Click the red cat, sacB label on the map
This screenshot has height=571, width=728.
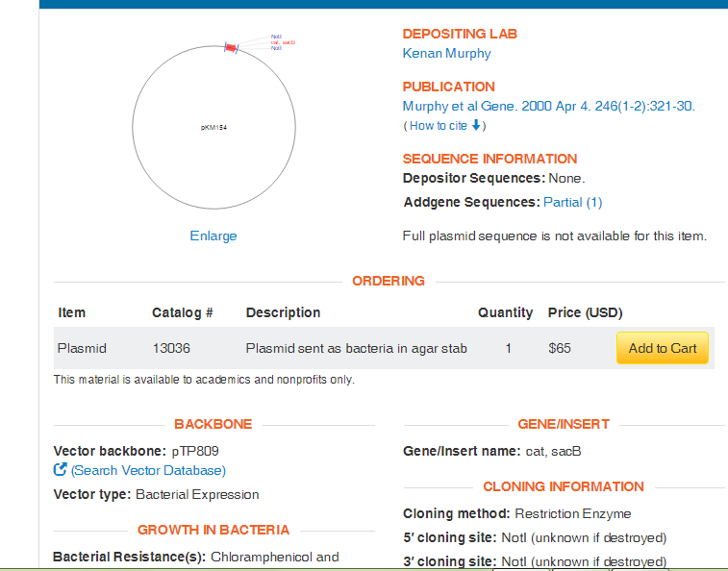coord(283,42)
